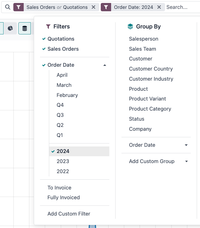Uncheck the Sales Orders filter
Screen dimensions: 200x228
pyautogui.click(x=63, y=49)
